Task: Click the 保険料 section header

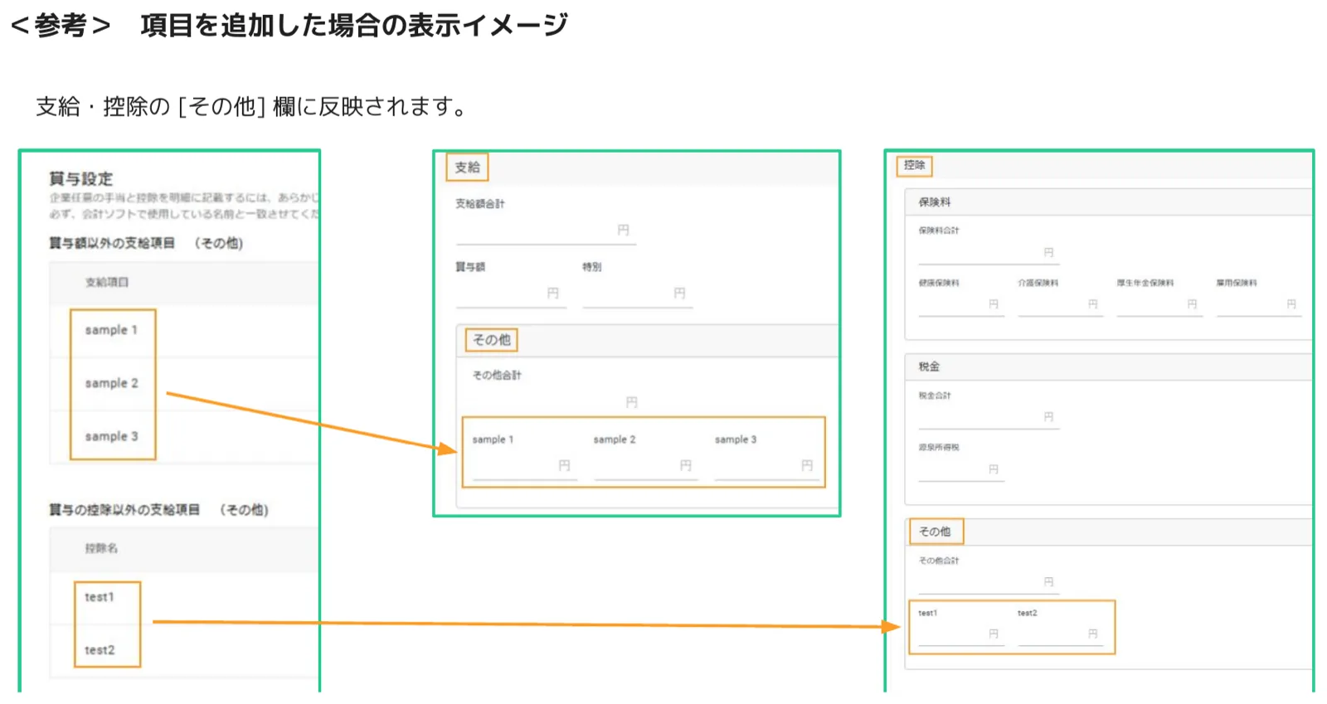Action: 1108,202
